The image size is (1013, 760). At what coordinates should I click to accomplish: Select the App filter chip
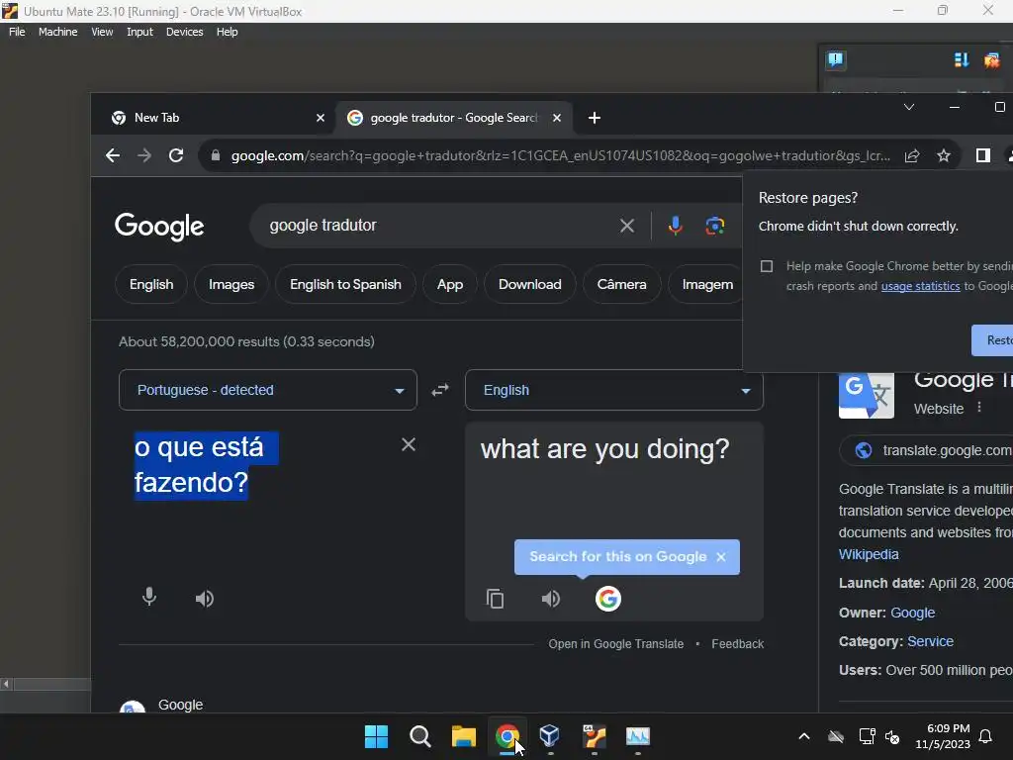click(x=450, y=284)
